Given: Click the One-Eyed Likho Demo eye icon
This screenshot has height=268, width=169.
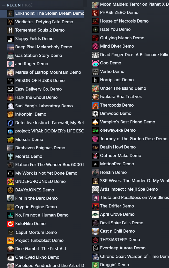Looking at the screenshot, I should point(10,257).
